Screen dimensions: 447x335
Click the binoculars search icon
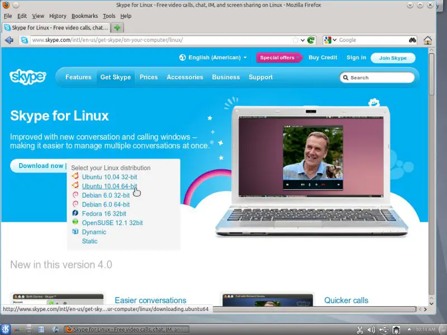[x=412, y=40]
